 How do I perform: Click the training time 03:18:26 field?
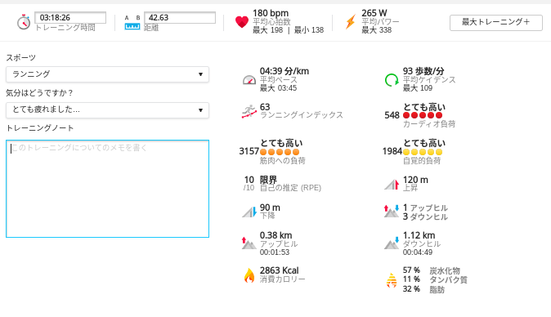[70, 17]
